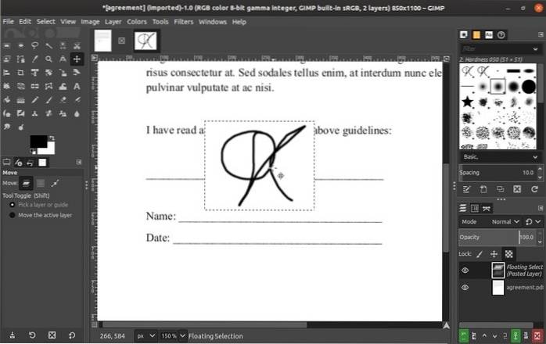Click the black foreground color swatch
This screenshot has width=546, height=344.
point(38,142)
